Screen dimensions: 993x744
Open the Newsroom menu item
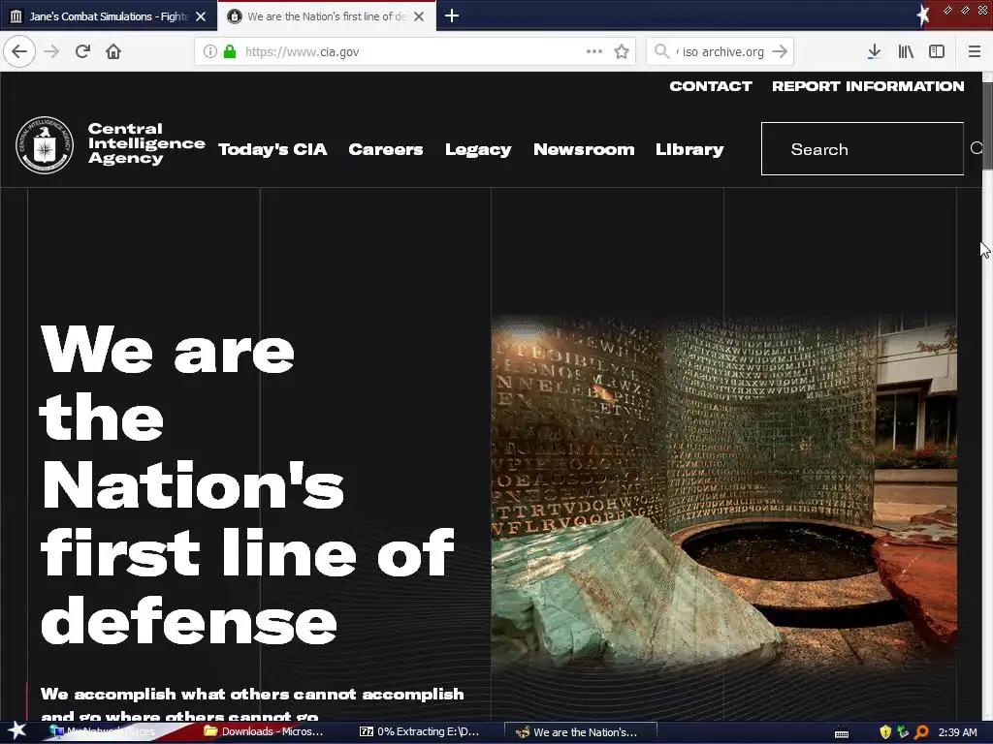[584, 149]
